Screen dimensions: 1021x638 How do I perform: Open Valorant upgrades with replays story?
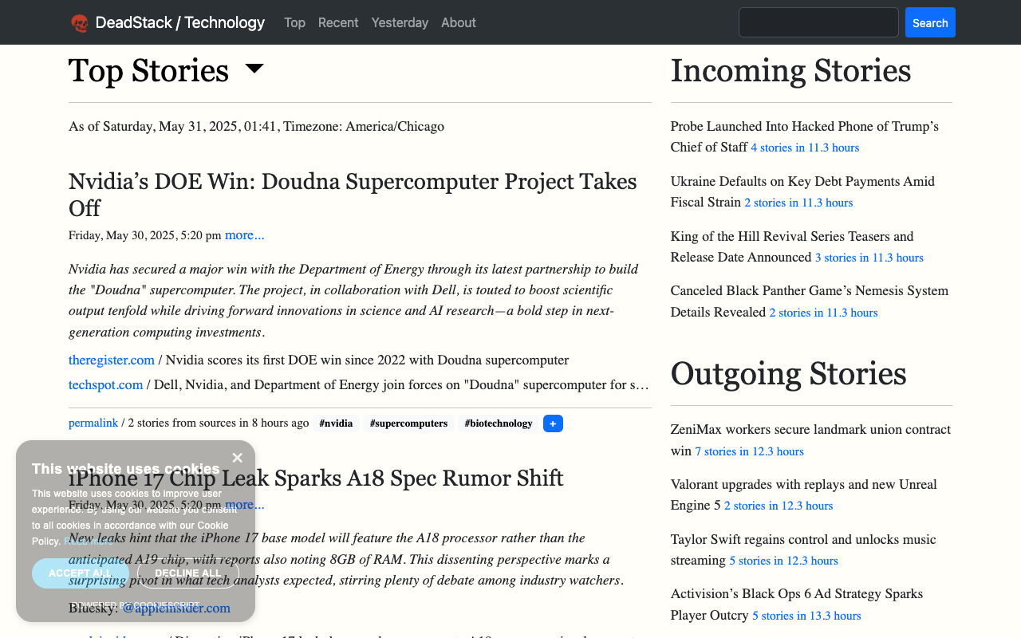(804, 494)
